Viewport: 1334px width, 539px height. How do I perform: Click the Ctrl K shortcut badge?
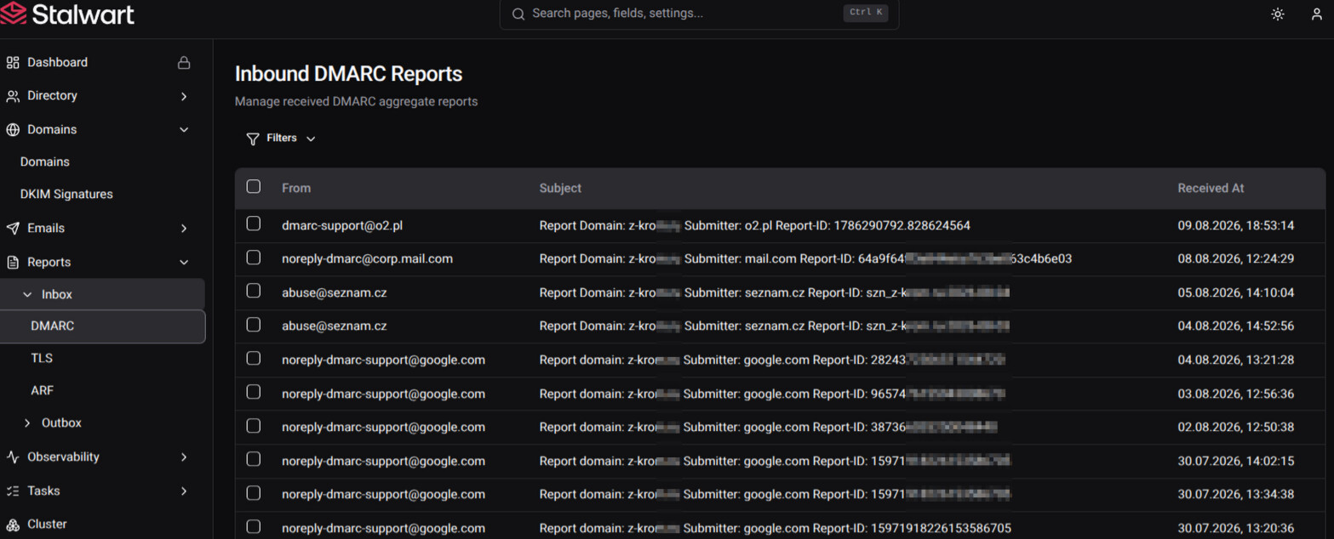pos(866,13)
